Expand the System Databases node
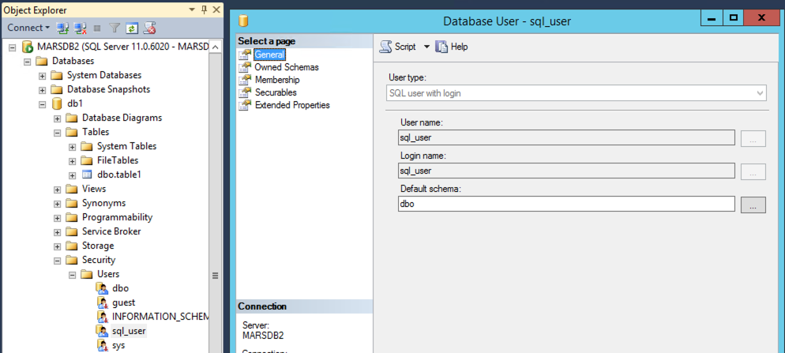This screenshot has width=785, height=353. click(42, 75)
